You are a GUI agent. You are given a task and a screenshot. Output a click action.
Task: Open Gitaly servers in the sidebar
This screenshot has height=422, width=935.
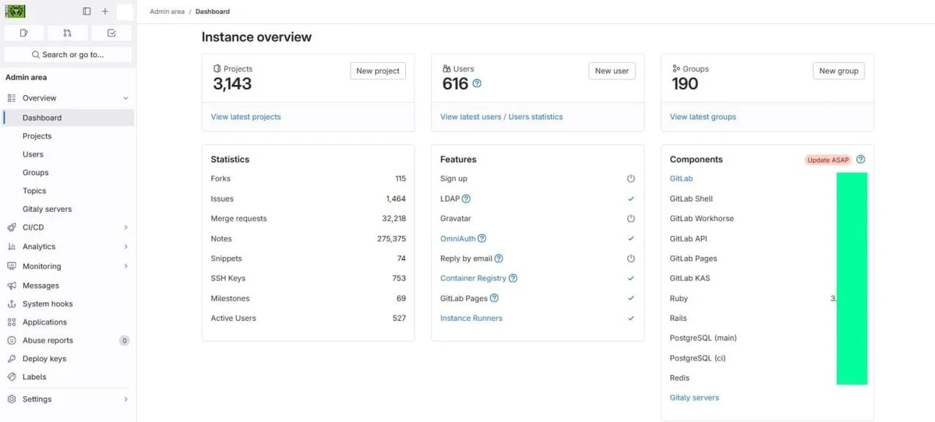(47, 209)
